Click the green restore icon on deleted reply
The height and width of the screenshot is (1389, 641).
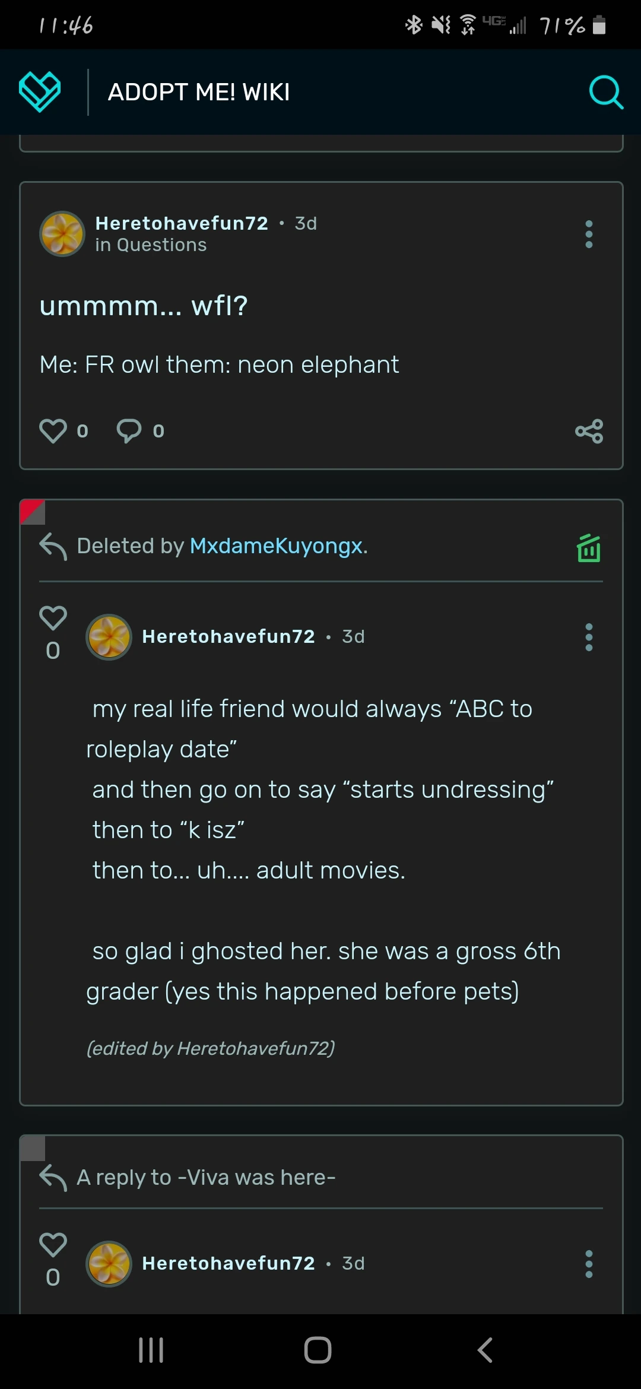coord(589,548)
